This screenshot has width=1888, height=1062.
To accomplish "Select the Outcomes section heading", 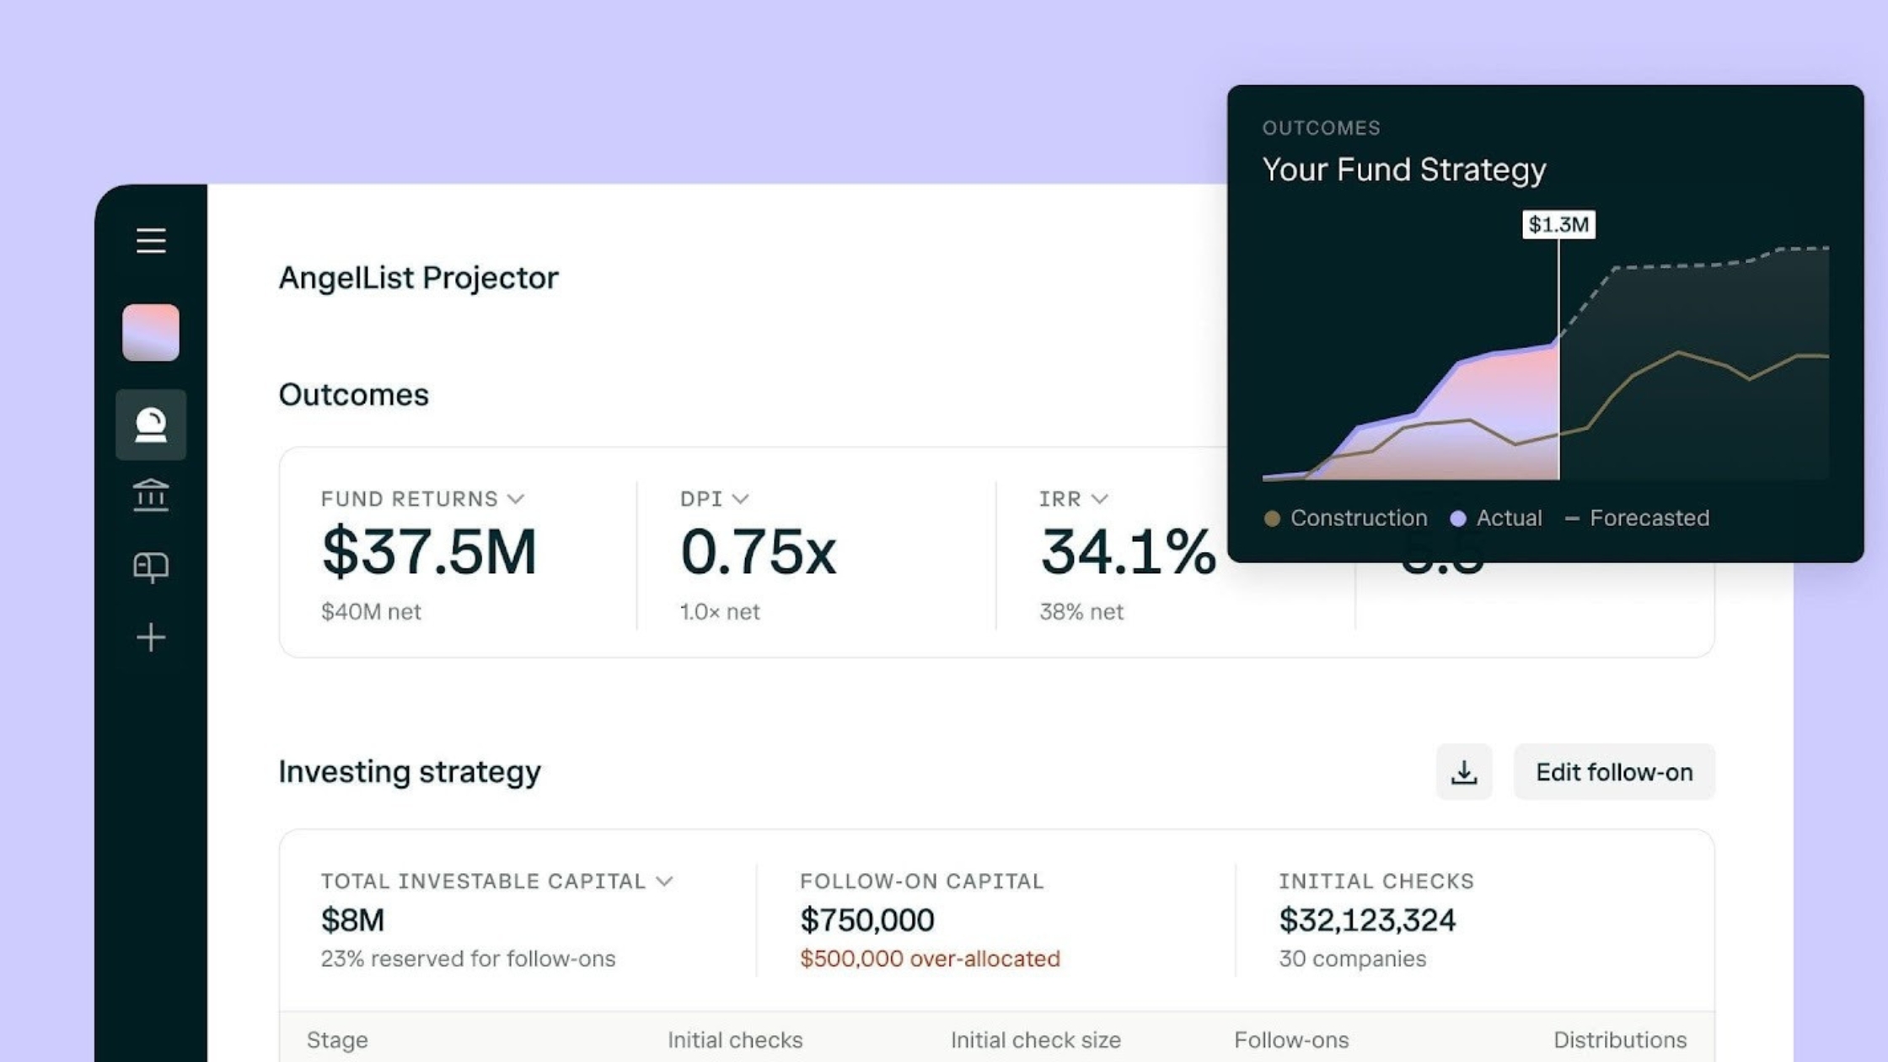I will click(354, 394).
